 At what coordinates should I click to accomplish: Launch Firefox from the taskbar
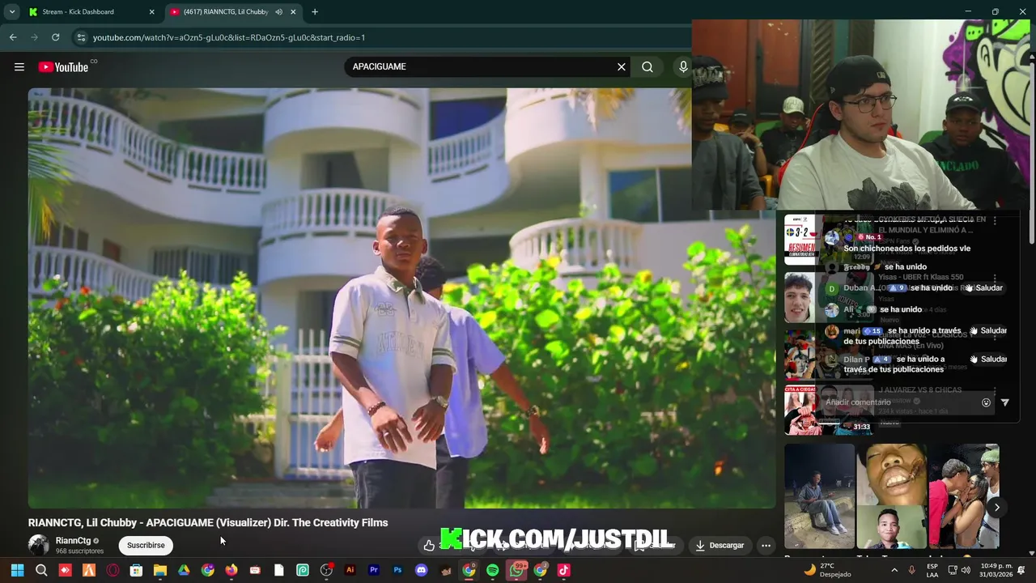click(231, 570)
